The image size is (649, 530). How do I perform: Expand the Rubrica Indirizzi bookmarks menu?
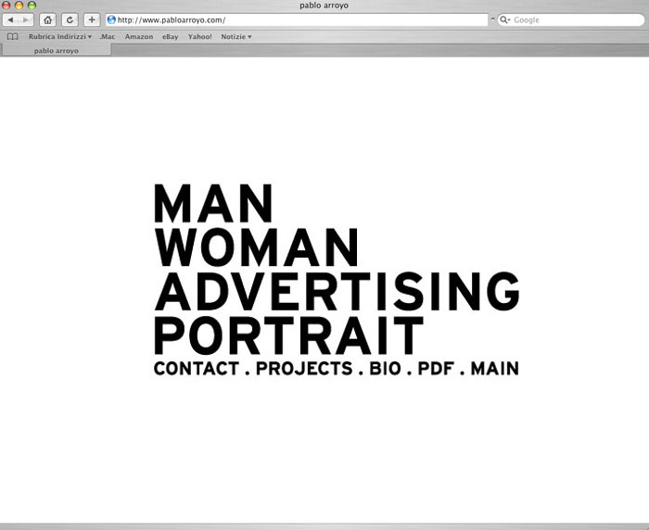point(60,37)
